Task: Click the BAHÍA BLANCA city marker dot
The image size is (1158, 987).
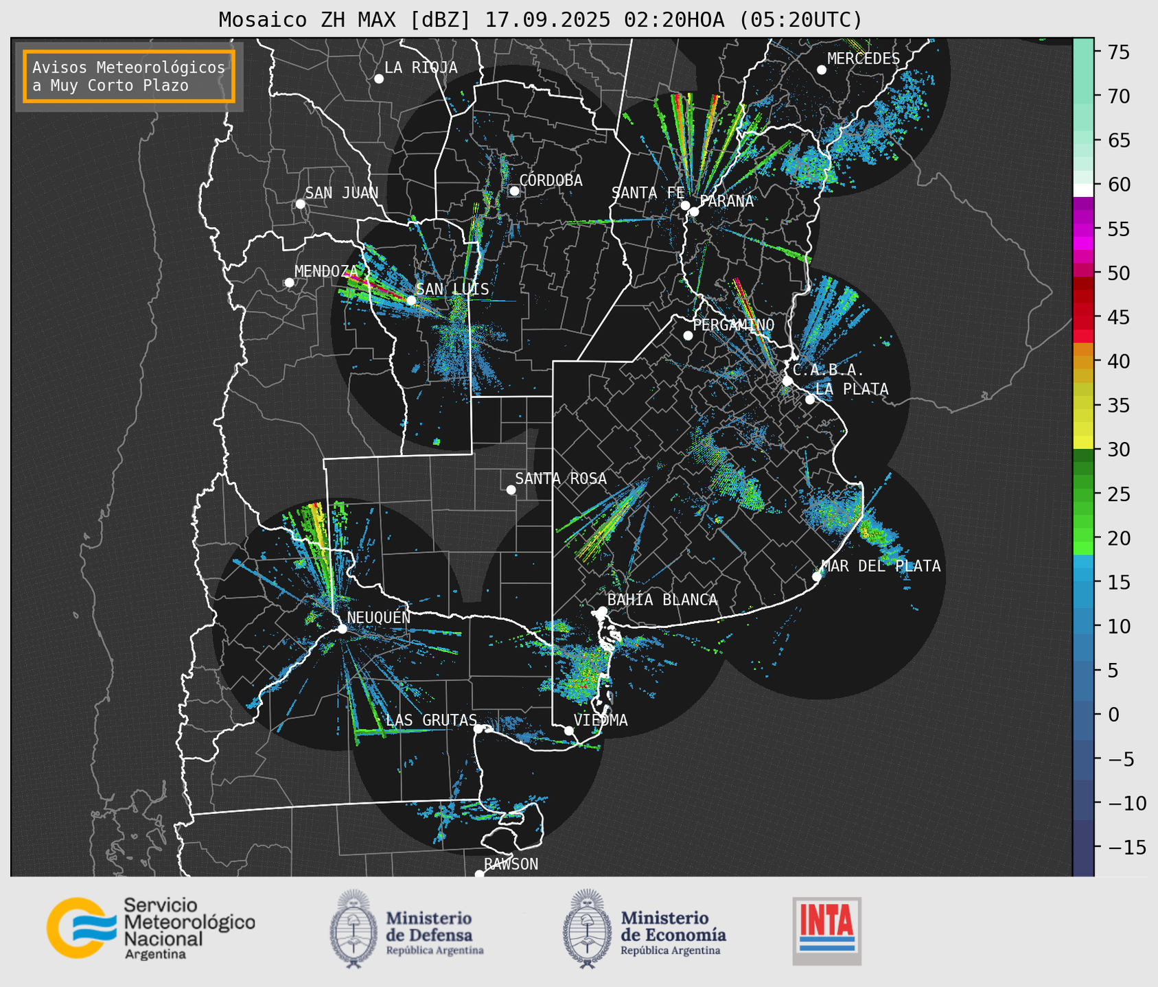Action: click(602, 611)
